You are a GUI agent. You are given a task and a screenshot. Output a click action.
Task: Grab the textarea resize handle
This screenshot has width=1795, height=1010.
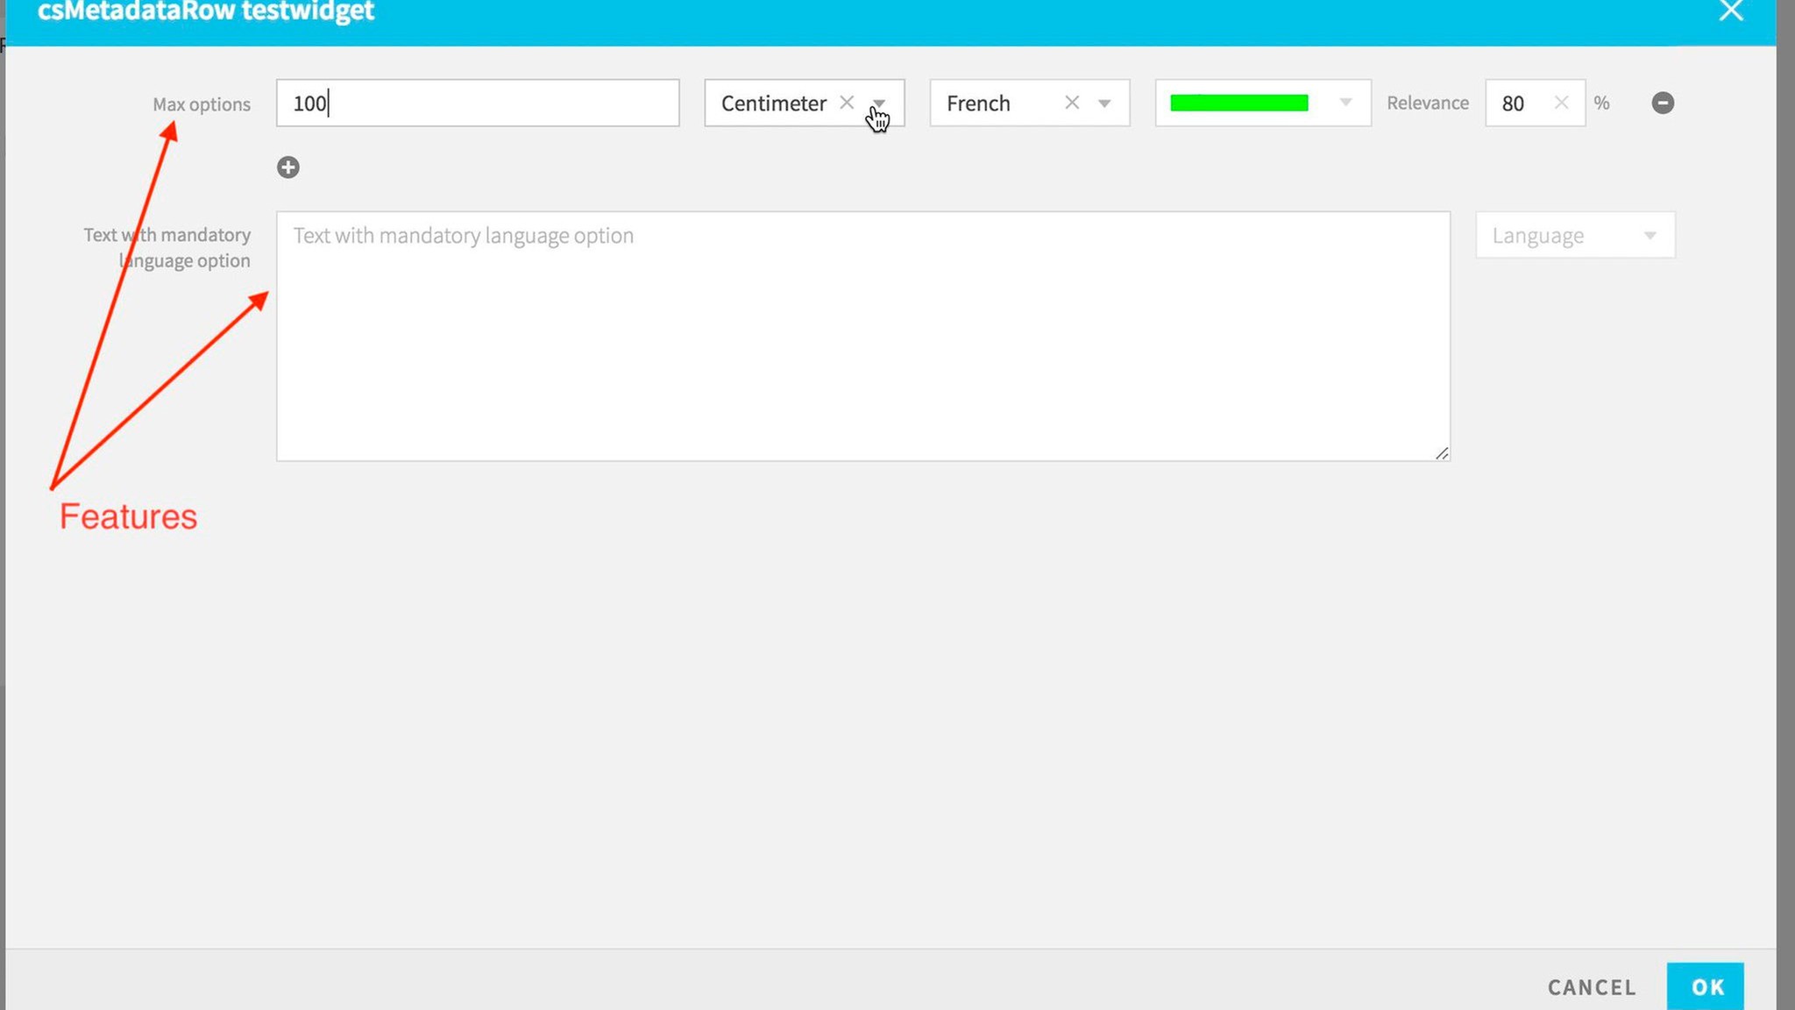(x=1442, y=453)
